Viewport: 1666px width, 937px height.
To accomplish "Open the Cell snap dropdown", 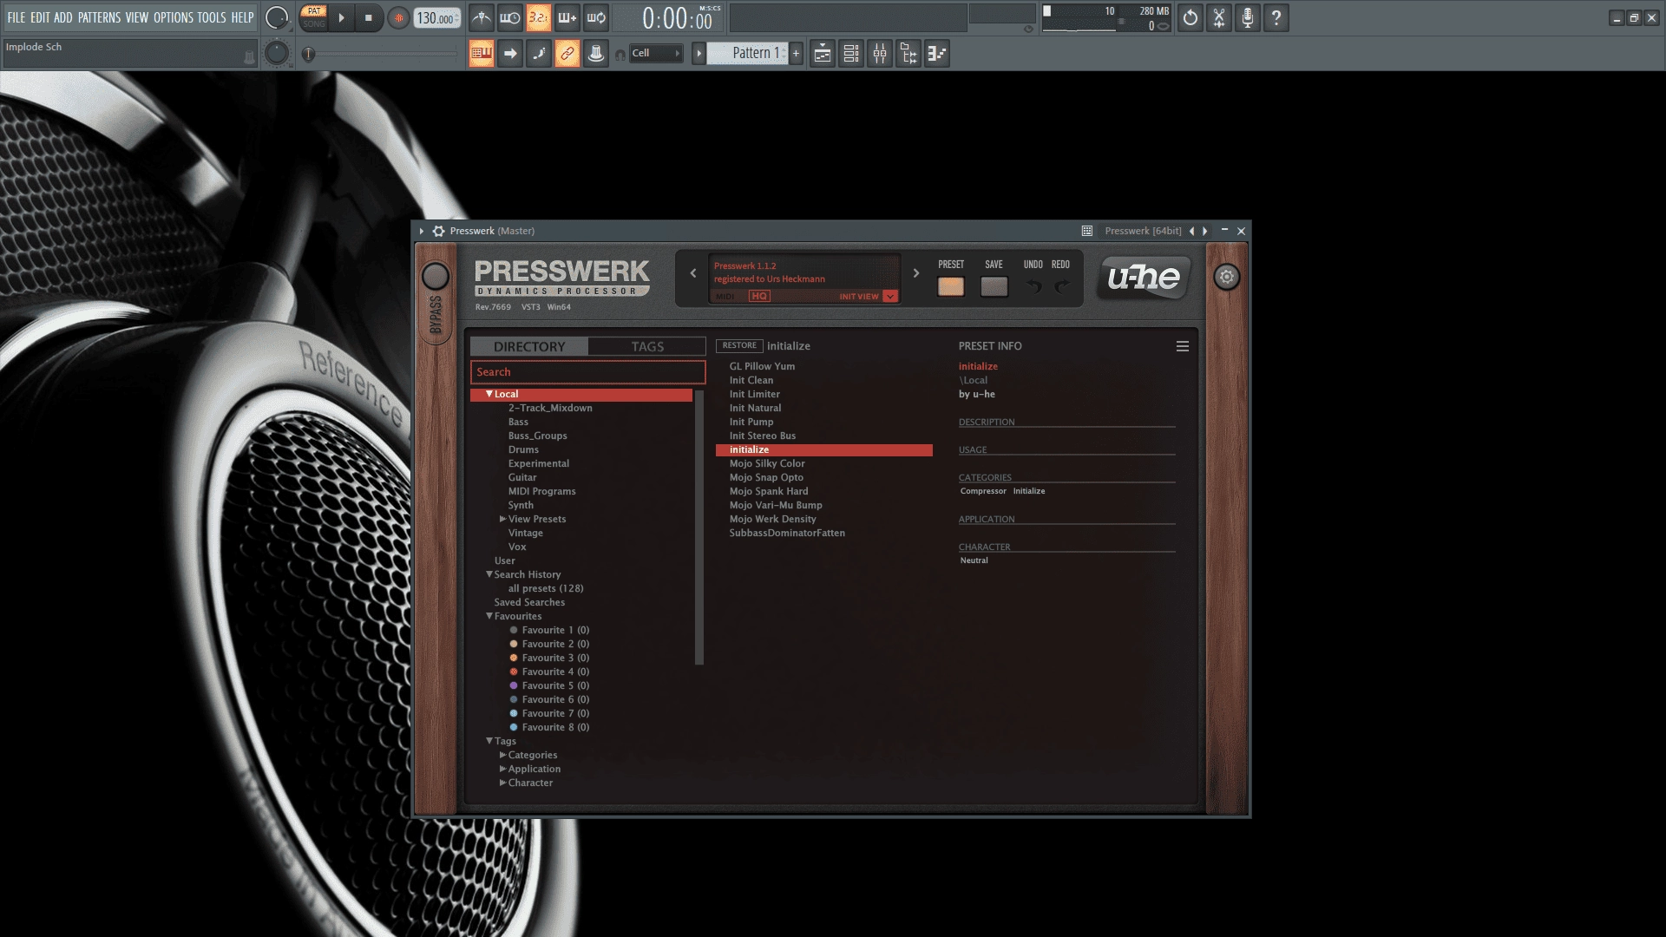I will (657, 54).
